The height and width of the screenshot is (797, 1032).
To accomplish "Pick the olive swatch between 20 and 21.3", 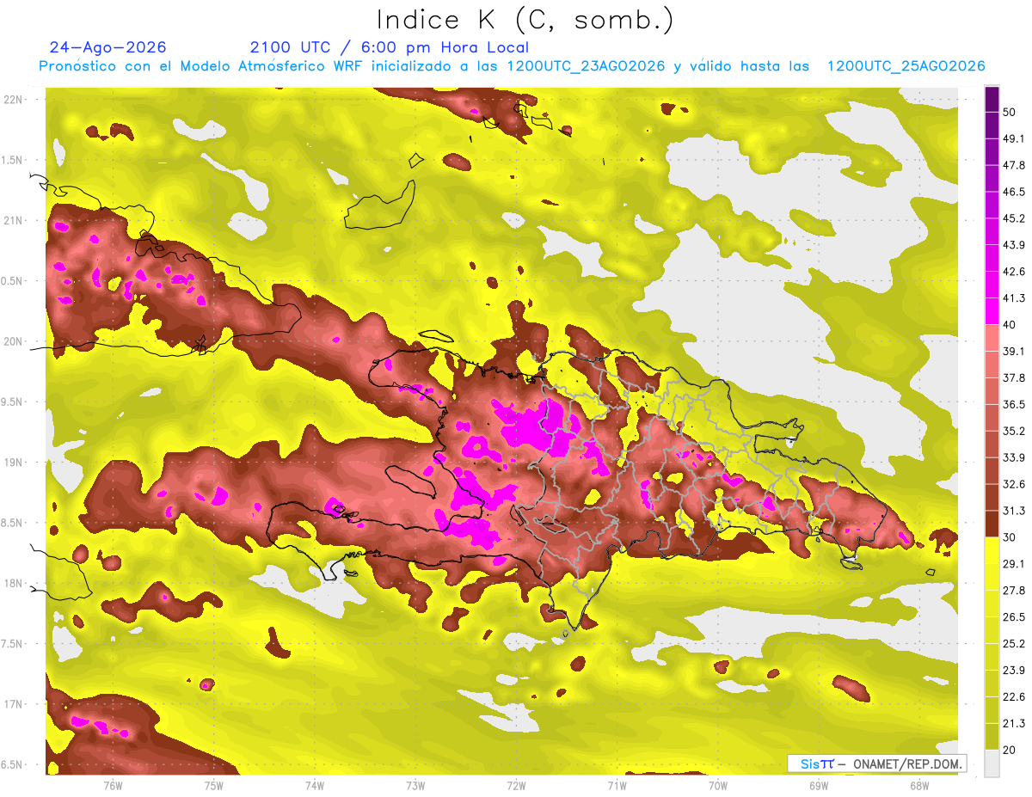I will tap(992, 736).
